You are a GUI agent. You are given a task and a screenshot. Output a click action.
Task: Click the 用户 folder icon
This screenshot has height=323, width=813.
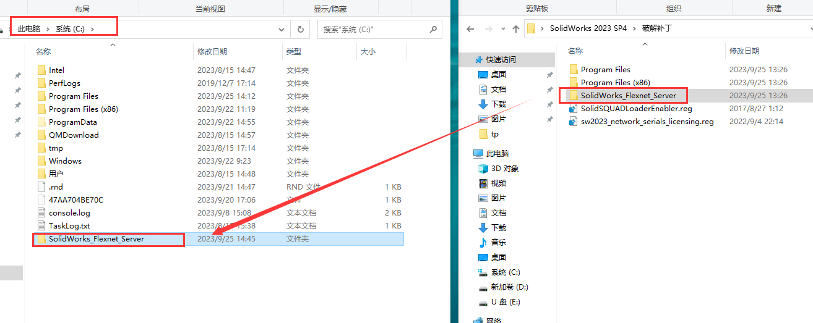[x=41, y=174]
